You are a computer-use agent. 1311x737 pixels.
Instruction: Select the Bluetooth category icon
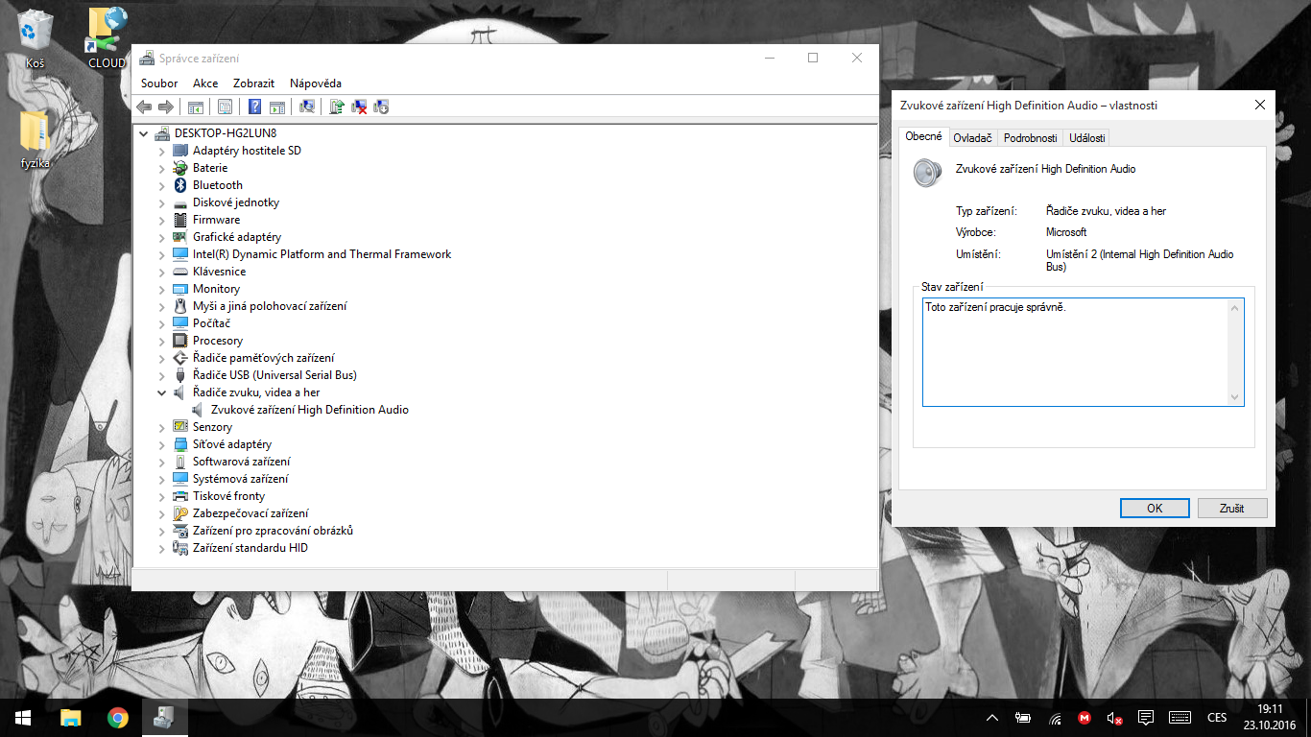pyautogui.click(x=179, y=185)
